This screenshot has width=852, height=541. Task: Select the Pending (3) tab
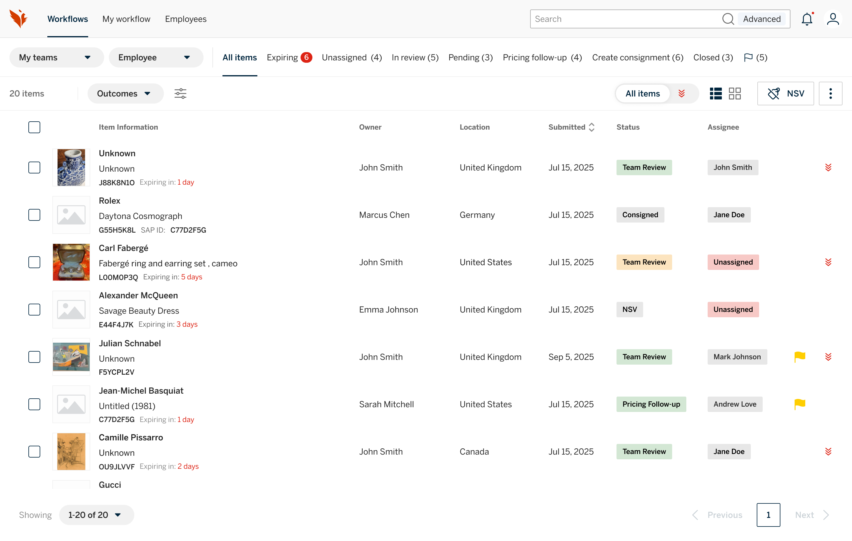tap(471, 57)
